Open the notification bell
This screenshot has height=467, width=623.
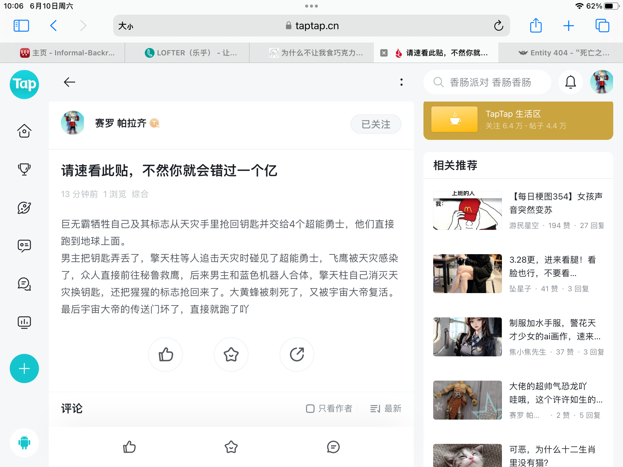[x=570, y=82]
